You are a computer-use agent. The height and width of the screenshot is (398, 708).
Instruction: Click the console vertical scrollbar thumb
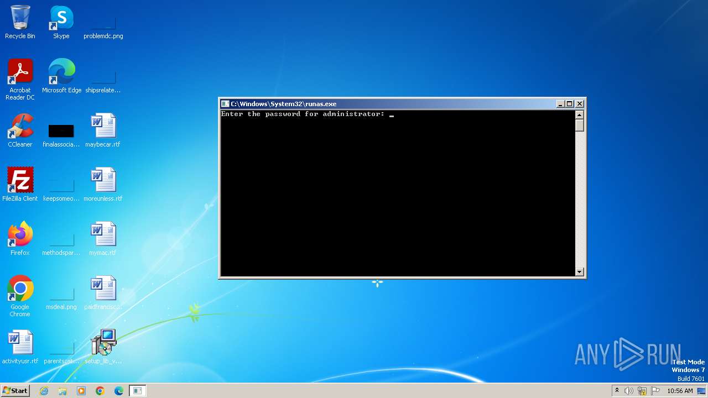click(x=579, y=125)
